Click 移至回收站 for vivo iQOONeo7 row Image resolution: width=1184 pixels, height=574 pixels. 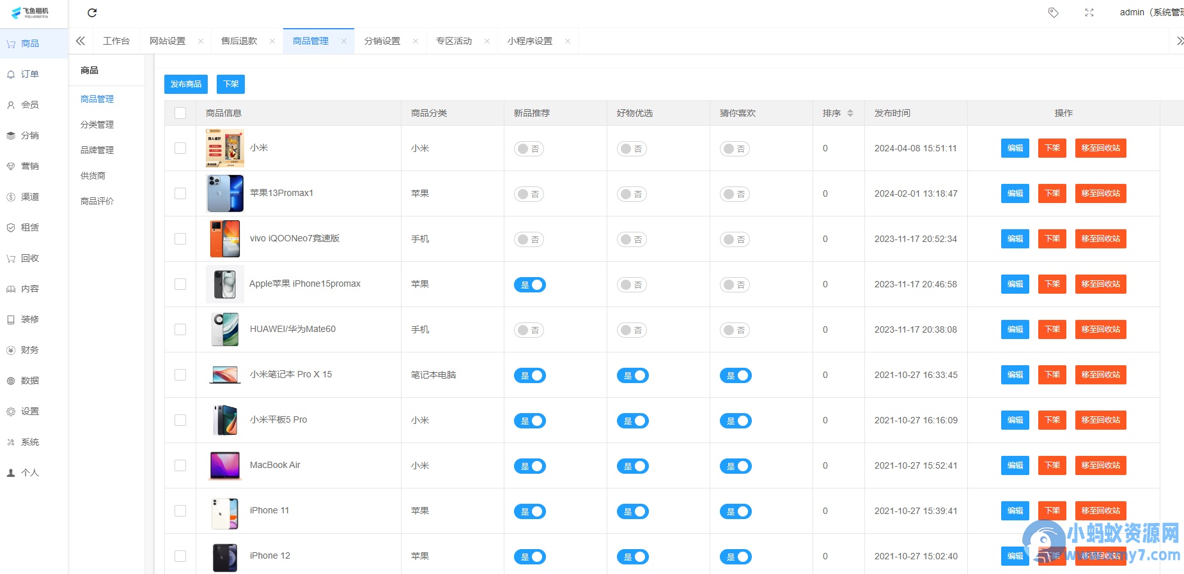point(1101,239)
